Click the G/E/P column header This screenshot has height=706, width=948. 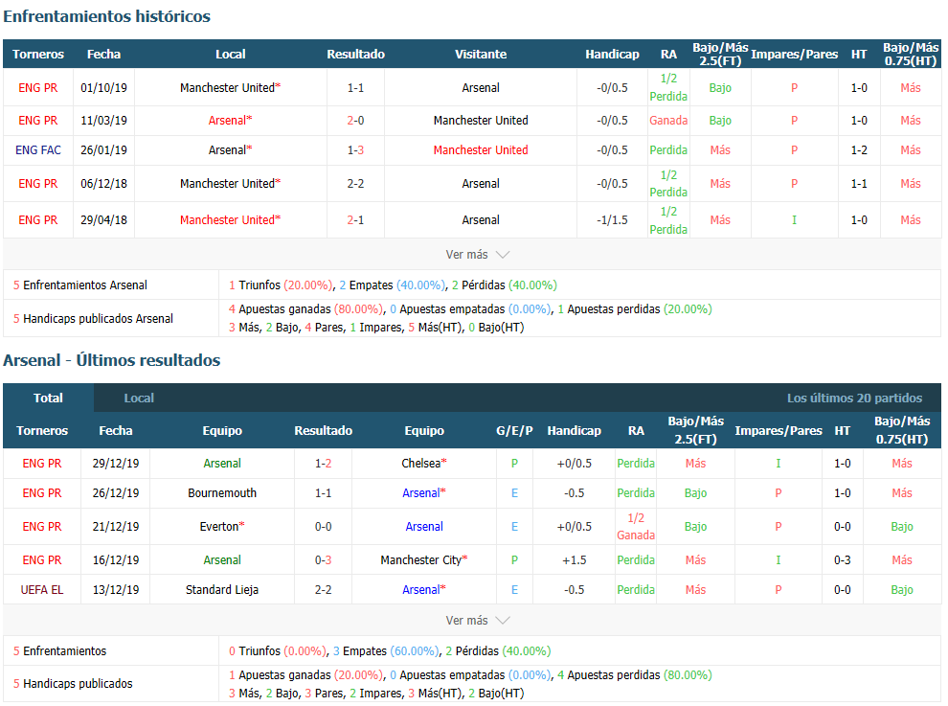[x=514, y=431]
